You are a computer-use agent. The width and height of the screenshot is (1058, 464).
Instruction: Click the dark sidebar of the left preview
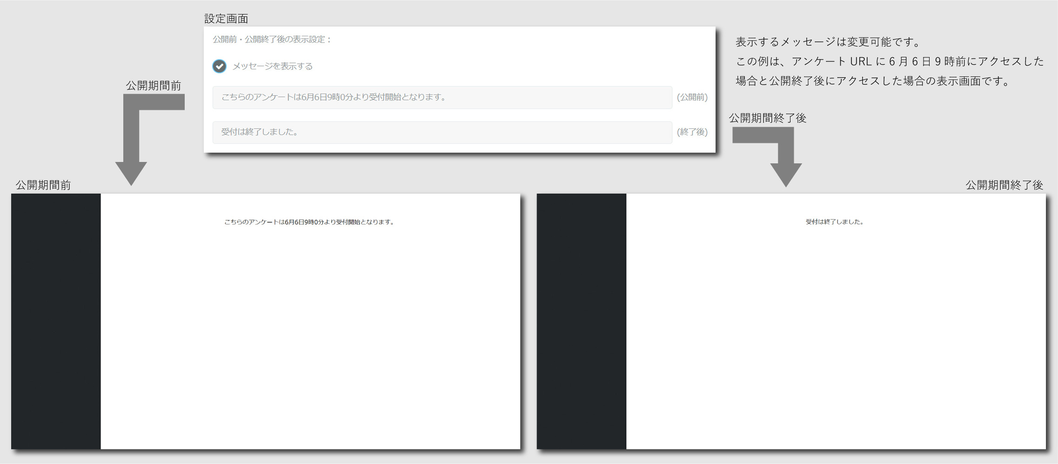[x=56, y=321]
